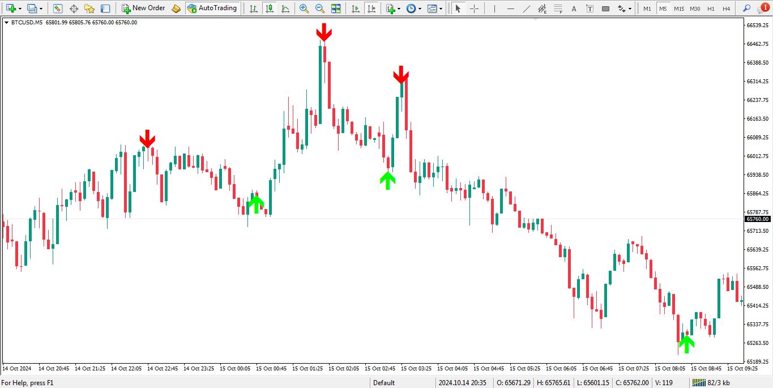Select the Fibonacci retracement tool
Screen dimensions: 773x388
[543, 8]
